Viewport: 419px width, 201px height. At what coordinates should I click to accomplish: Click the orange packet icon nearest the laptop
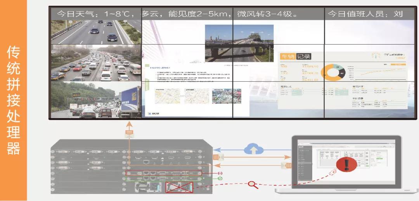[287, 166]
